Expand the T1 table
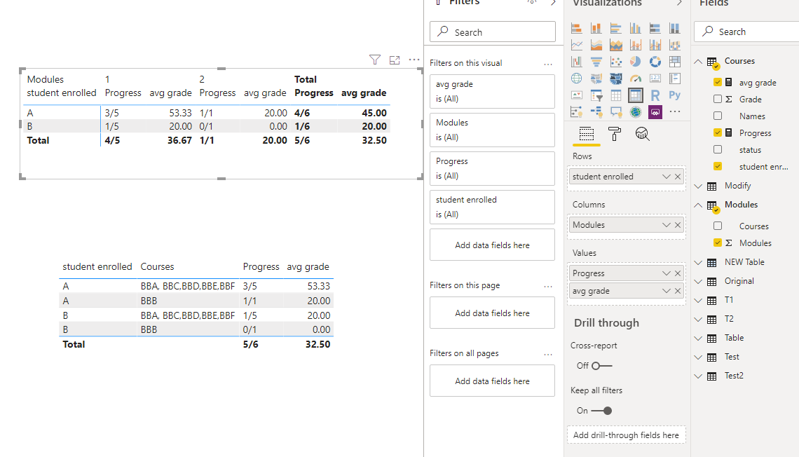 [698, 300]
